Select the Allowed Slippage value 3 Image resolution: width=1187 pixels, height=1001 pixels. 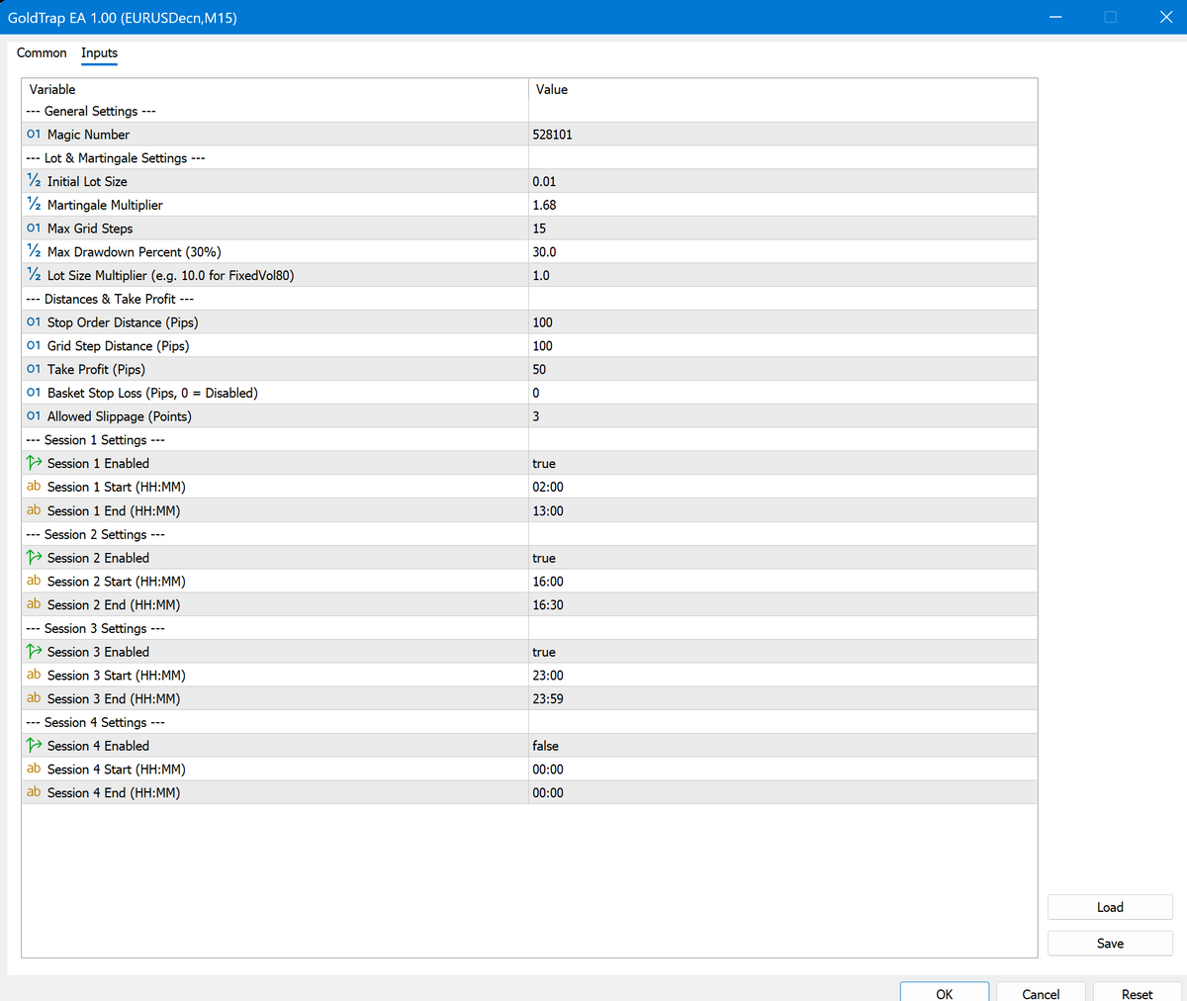point(536,416)
